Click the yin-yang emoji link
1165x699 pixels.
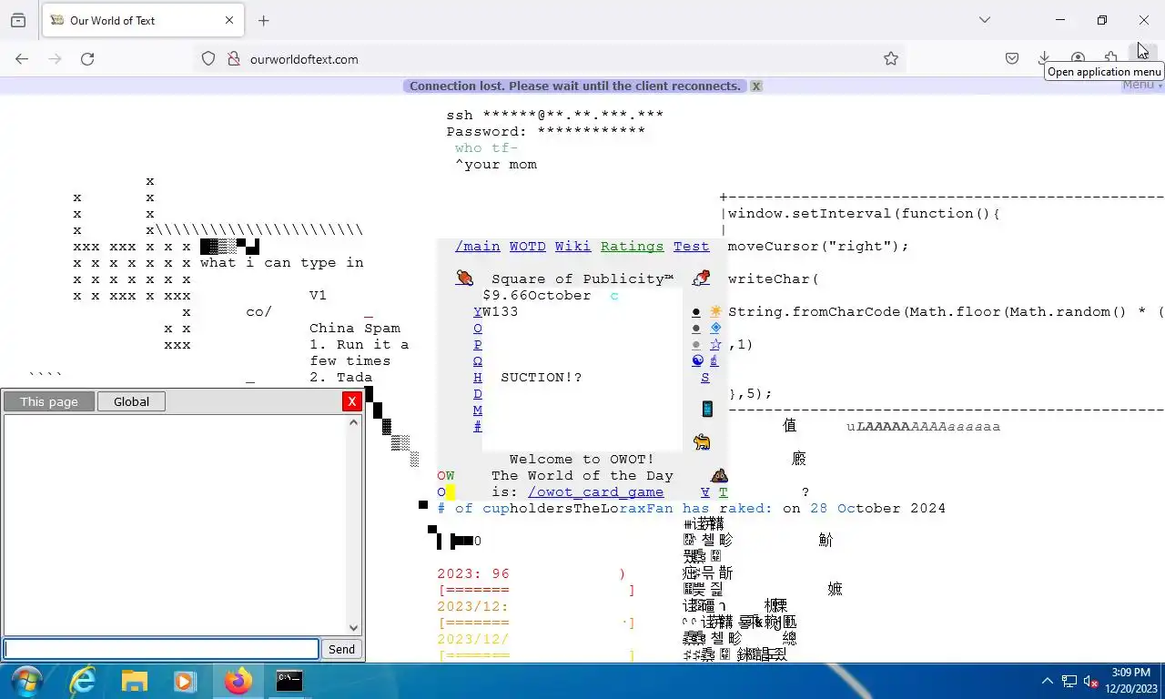697,360
